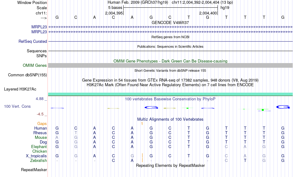This screenshot has height=177, width=293.
Task: Open Publications: Sequences in Scientific Articles title
Action: click(170, 46)
